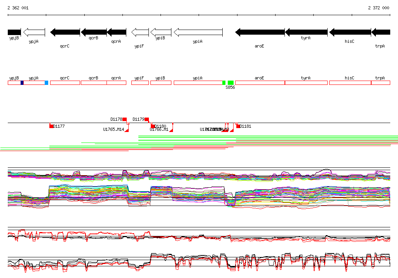Click the red D1177 marker square
398x278 pixels.
point(51,126)
